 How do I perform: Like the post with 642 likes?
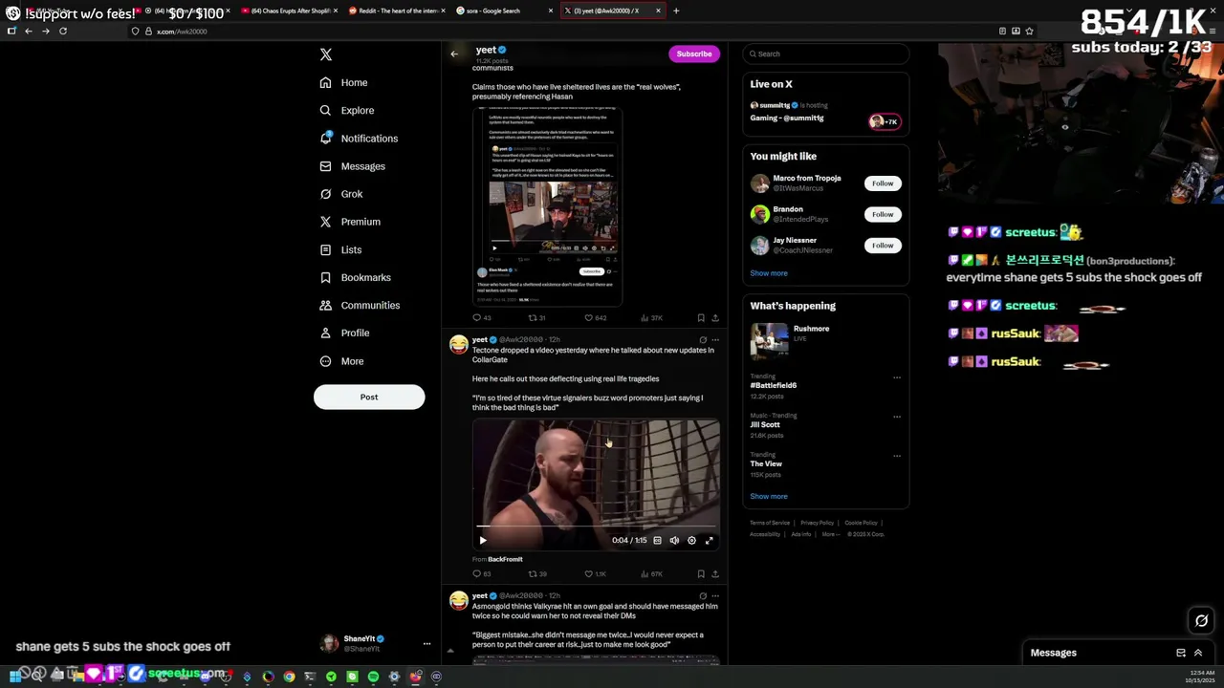coord(595,318)
